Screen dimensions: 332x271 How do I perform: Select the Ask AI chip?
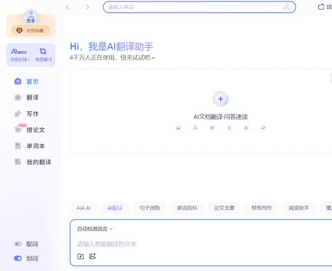(x=84, y=208)
